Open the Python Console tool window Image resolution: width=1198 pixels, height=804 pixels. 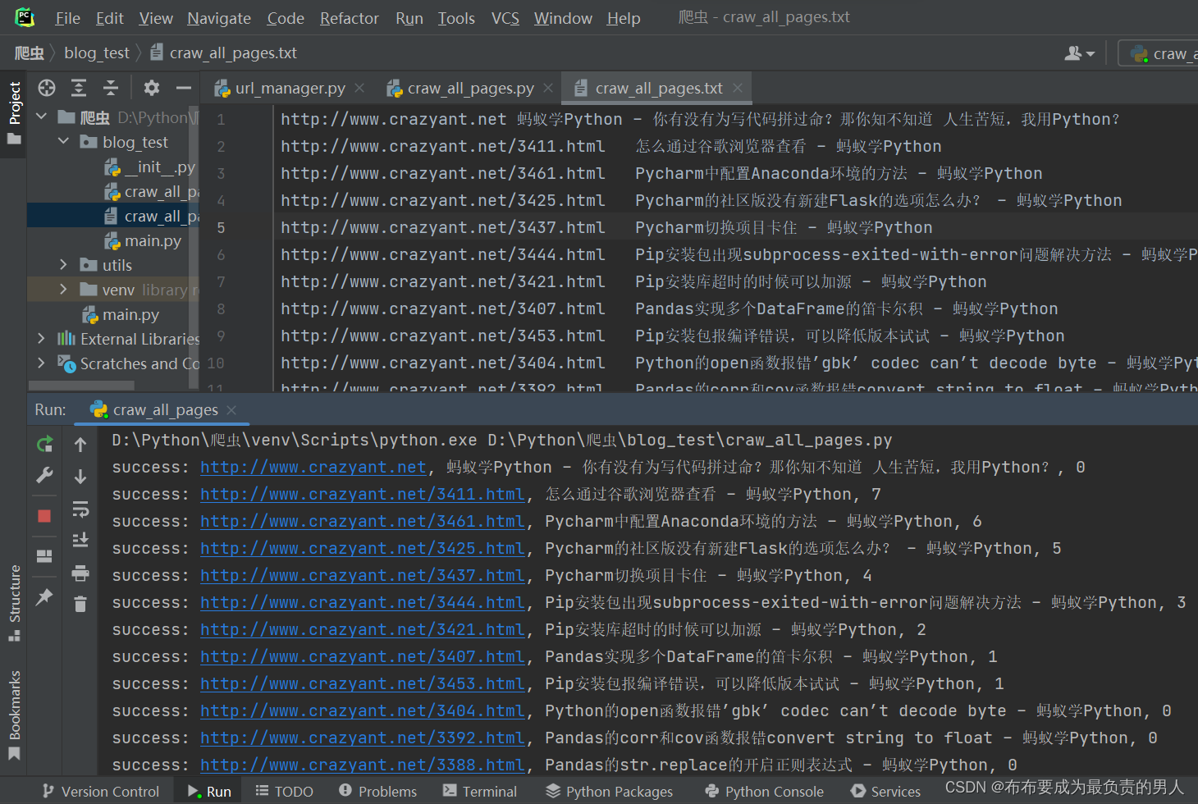click(765, 792)
